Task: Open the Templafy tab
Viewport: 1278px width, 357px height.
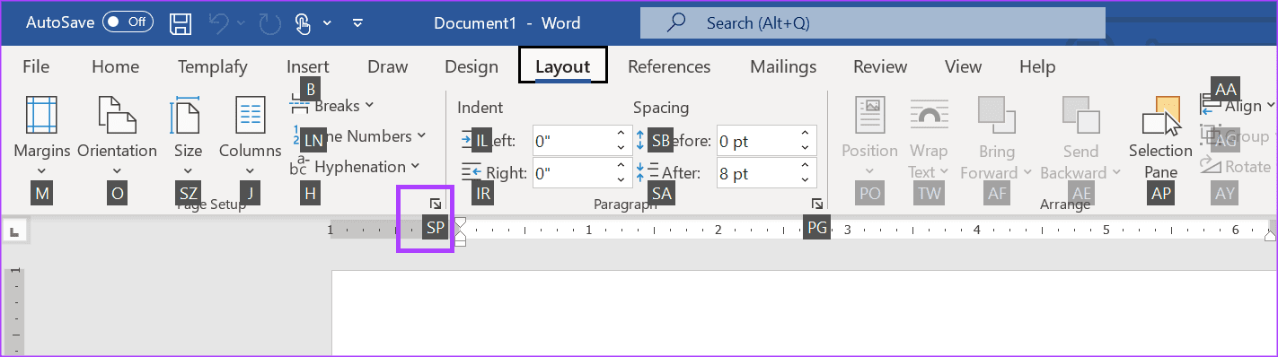Action: pos(212,66)
